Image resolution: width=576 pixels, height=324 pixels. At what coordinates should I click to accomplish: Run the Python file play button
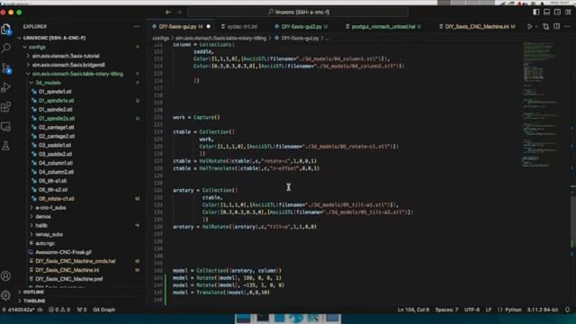point(530,26)
